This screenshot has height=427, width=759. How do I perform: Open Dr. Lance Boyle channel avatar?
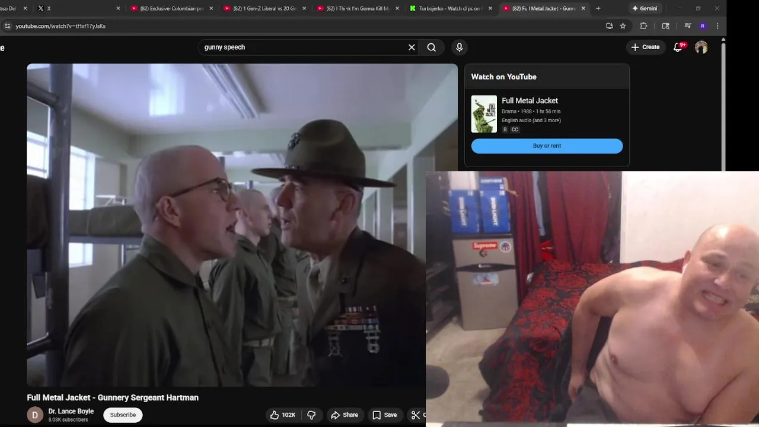[35, 415]
